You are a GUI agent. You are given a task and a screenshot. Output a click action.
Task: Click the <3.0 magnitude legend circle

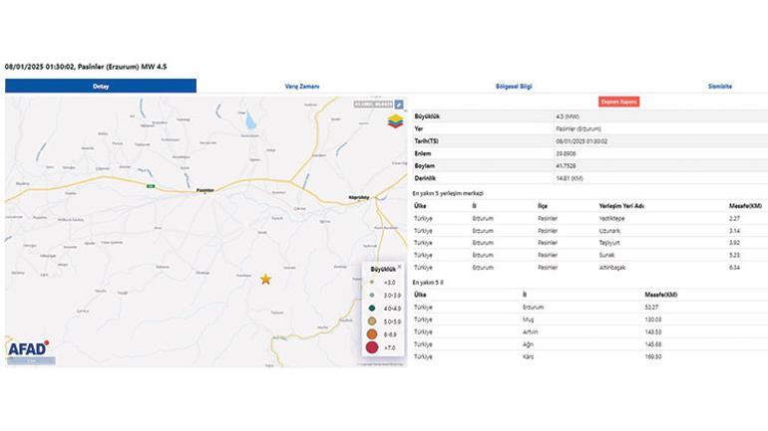pyautogui.click(x=372, y=282)
